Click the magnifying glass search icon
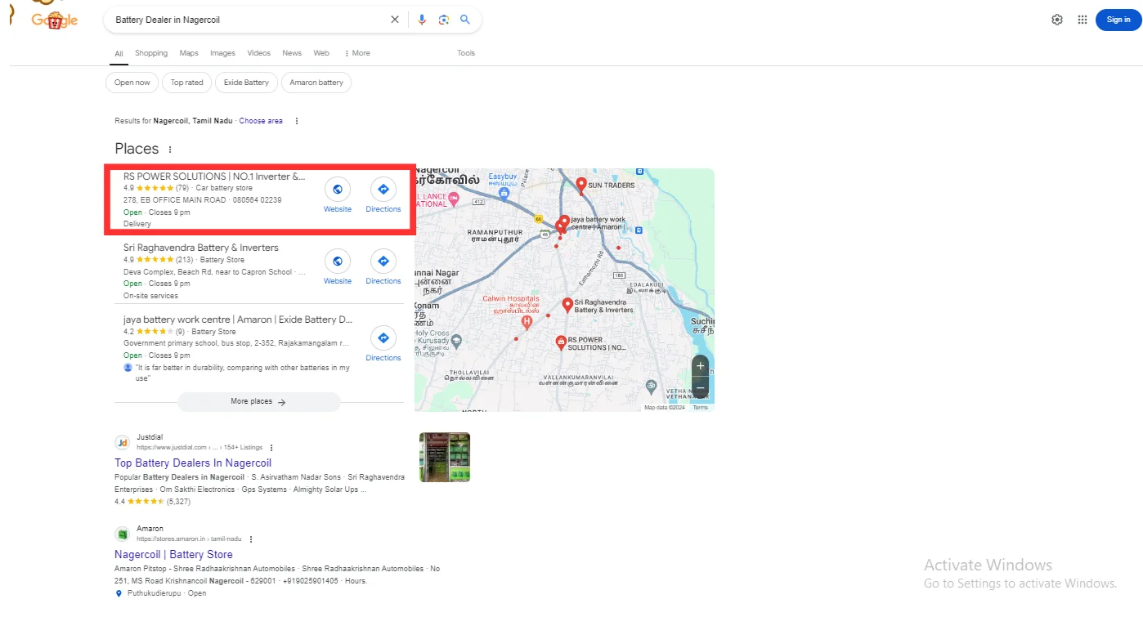Screen dimensions: 1143x617 465,20
